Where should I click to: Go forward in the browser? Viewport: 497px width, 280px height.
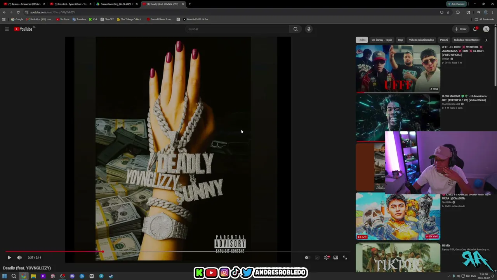tap(11, 12)
